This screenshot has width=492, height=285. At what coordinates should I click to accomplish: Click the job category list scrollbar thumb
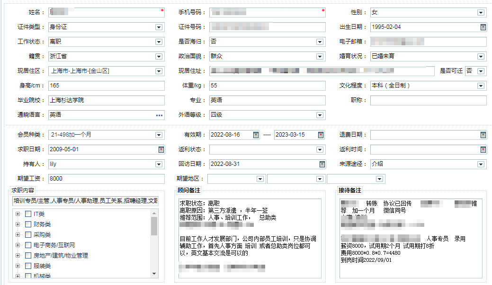point(154,226)
